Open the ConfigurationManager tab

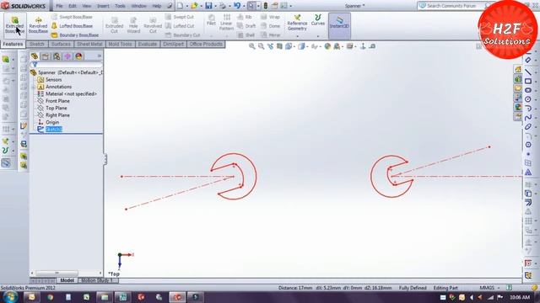(57, 56)
